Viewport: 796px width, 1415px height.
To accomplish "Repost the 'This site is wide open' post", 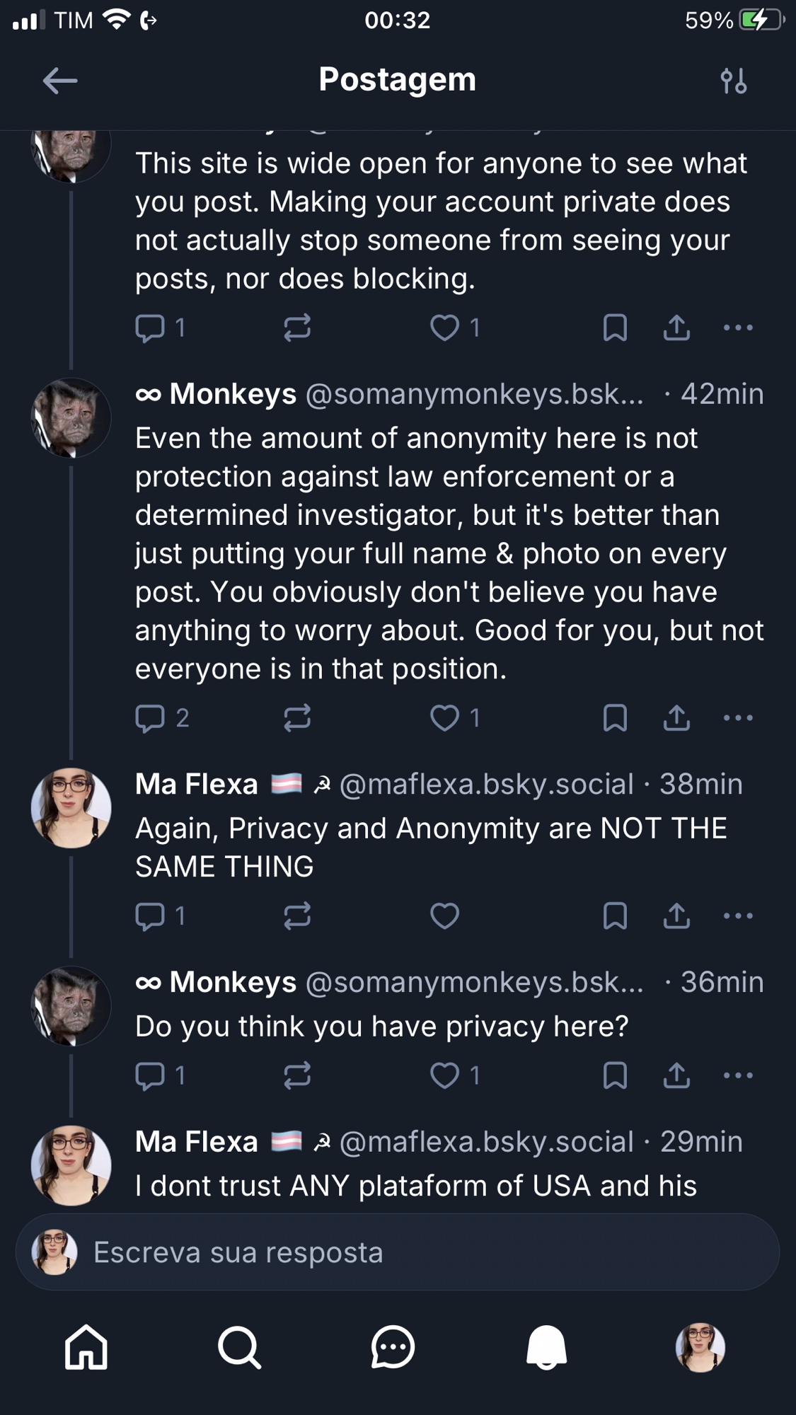I will click(x=297, y=328).
